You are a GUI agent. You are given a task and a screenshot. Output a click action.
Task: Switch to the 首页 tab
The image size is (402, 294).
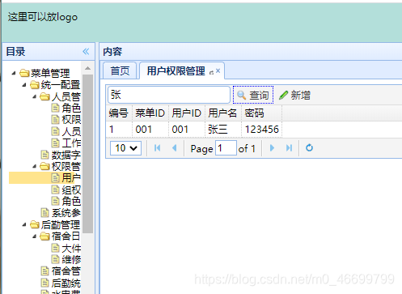120,70
